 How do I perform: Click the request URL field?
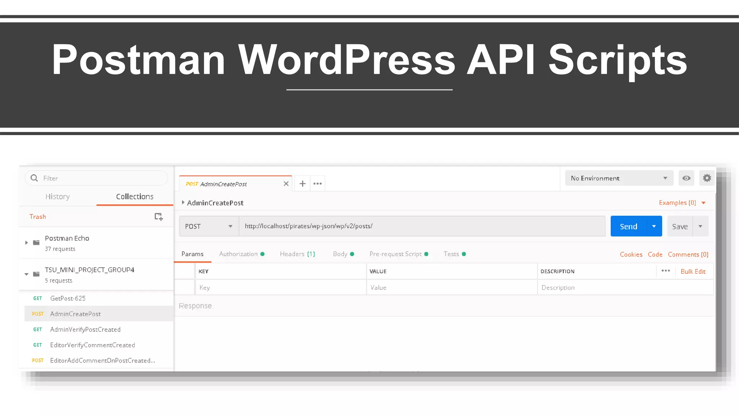coord(422,226)
